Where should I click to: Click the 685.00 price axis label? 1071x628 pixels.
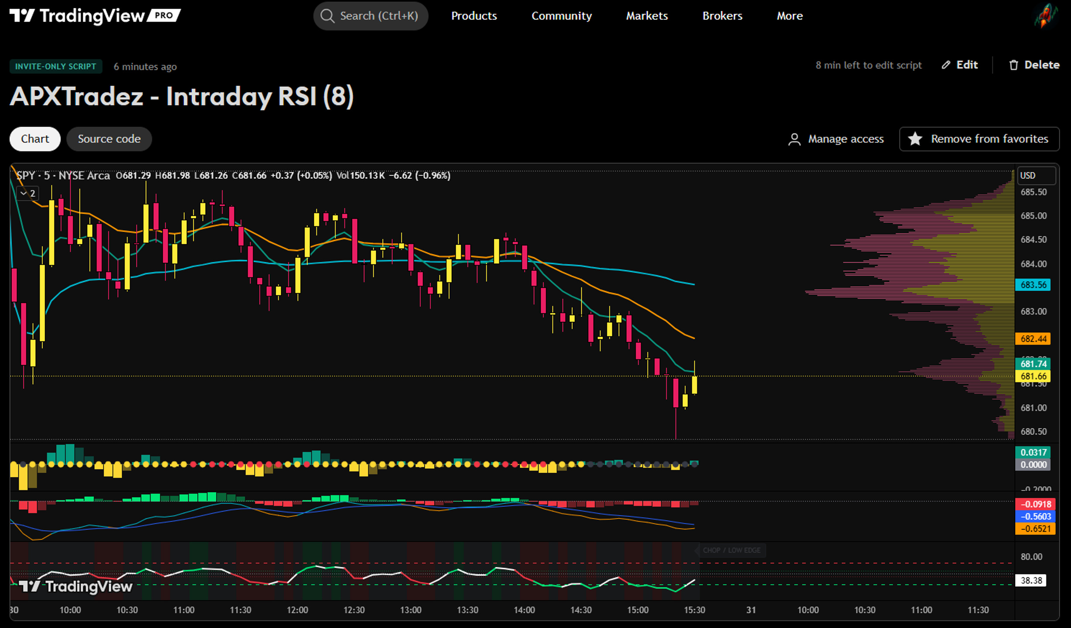point(1033,215)
